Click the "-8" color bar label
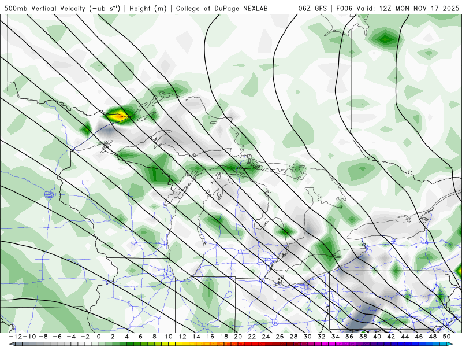This screenshot has width=462, height=347. click(x=43, y=337)
